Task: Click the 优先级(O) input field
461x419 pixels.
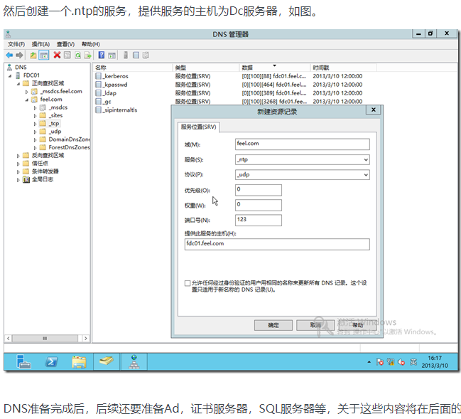Action: pos(259,190)
